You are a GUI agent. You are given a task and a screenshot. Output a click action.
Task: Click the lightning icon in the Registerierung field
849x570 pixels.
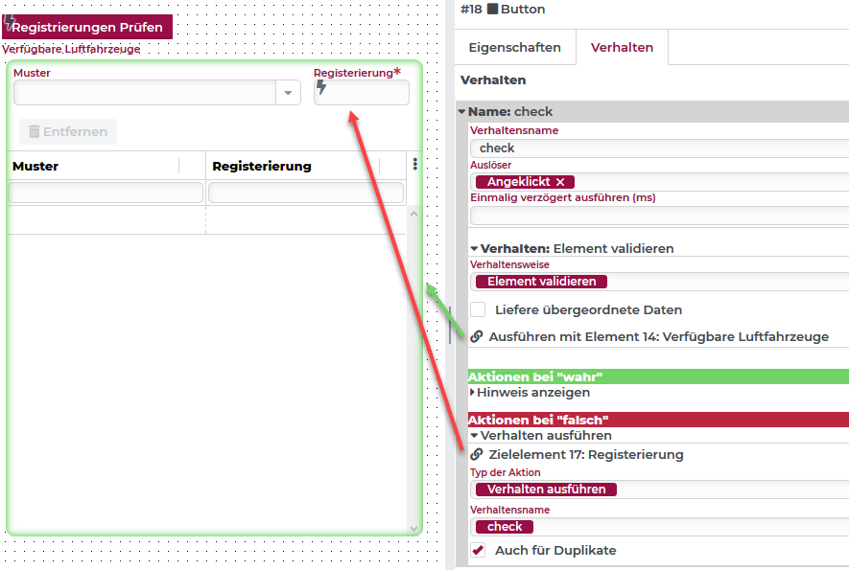[321, 87]
